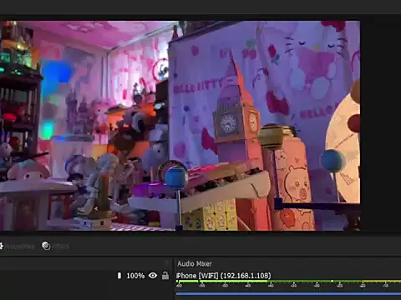Viewport: 401px width, 300px height.
Task: Click the blue volume slider under Phone [WIFI]
Action: (x=288, y=293)
